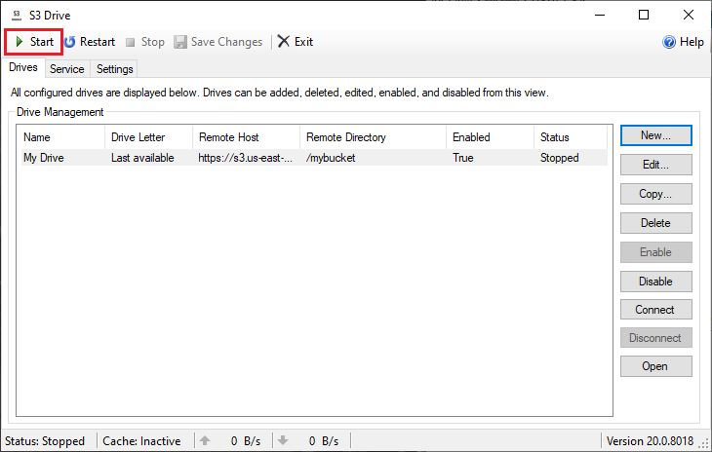
Task: Click the Remote Host column header
Action: pyautogui.click(x=246, y=137)
